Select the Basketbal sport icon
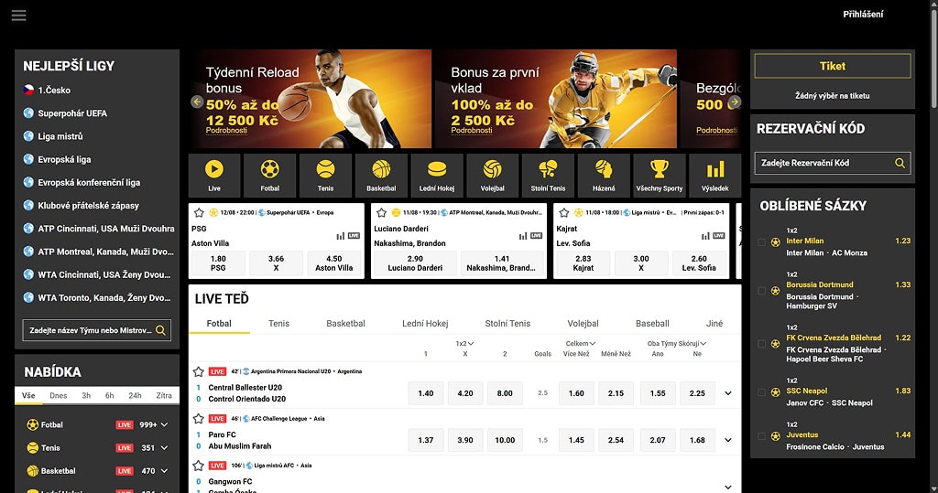 pyautogui.click(x=381, y=175)
